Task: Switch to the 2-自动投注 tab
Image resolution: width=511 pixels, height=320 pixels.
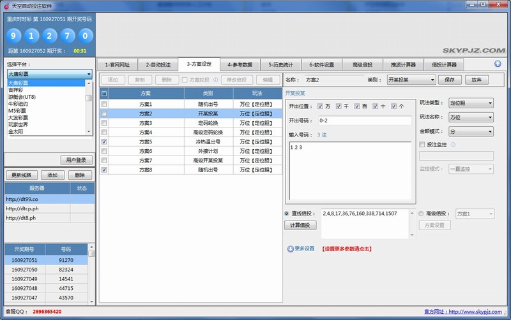Action: tap(158, 64)
